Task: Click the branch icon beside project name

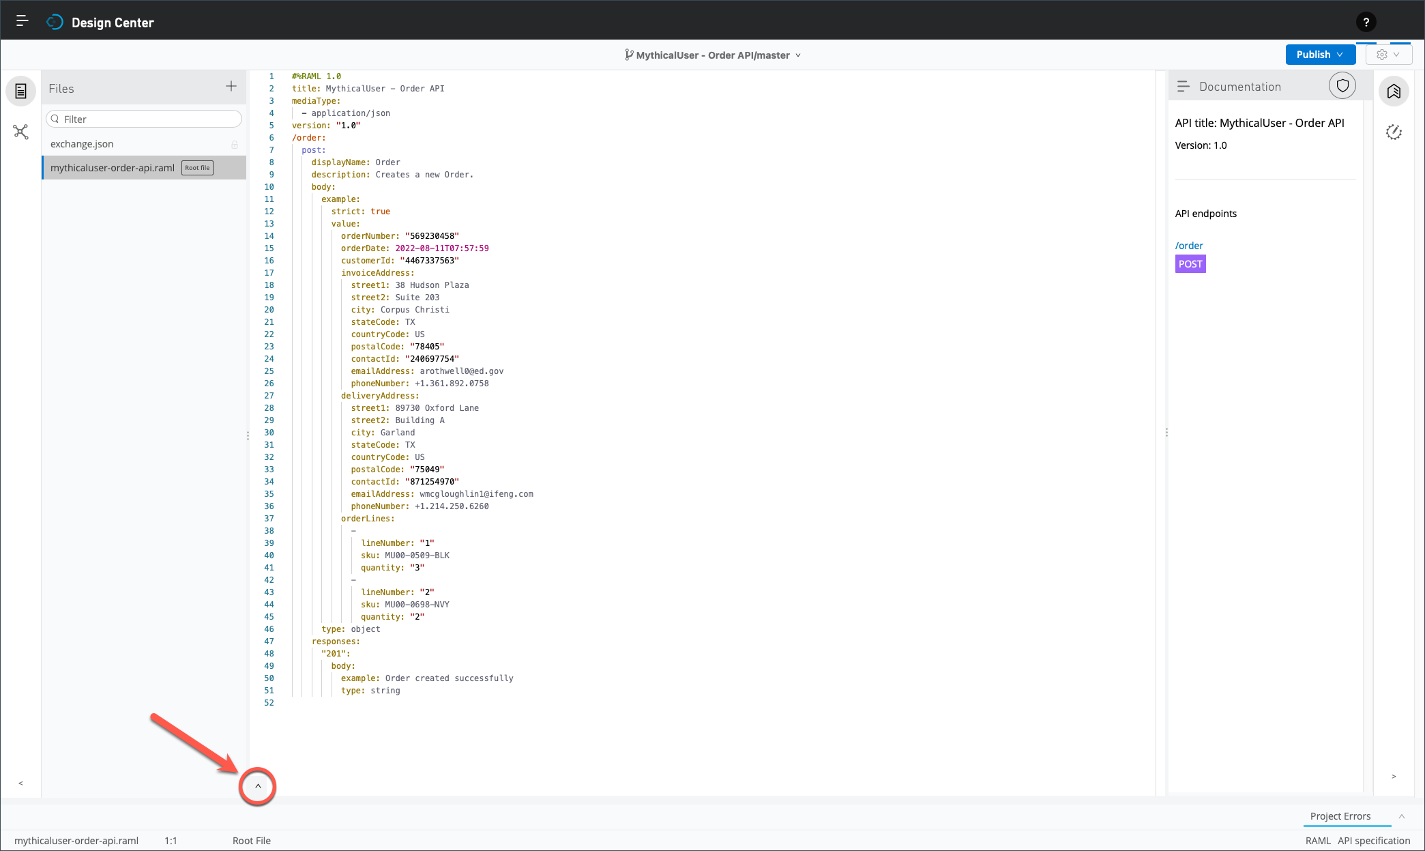Action: (x=629, y=55)
